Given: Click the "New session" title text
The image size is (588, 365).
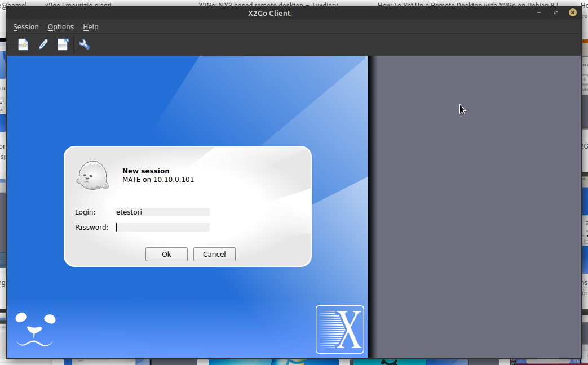Looking at the screenshot, I should 146,171.
